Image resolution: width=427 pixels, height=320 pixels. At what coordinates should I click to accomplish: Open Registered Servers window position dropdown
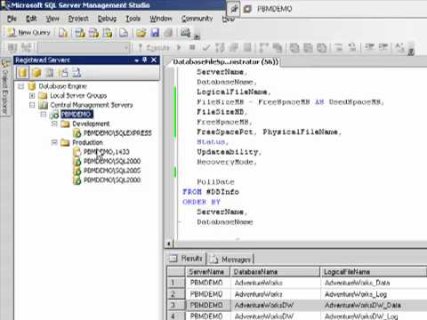137,60
